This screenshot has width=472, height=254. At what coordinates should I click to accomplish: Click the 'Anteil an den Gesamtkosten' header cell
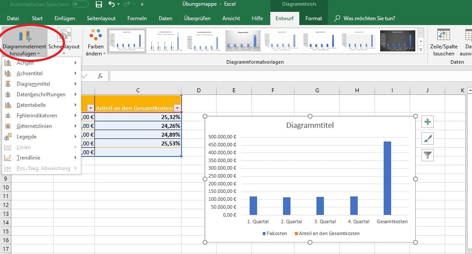click(138, 104)
